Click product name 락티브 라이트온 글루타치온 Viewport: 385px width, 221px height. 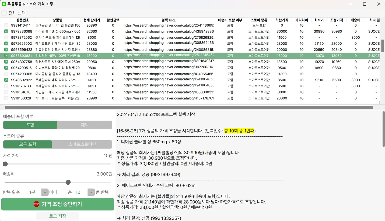click(x=58, y=98)
